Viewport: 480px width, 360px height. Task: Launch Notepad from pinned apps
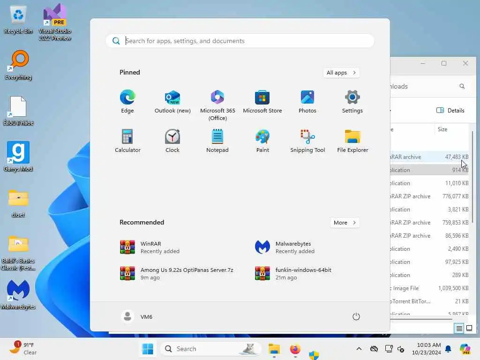point(217,141)
